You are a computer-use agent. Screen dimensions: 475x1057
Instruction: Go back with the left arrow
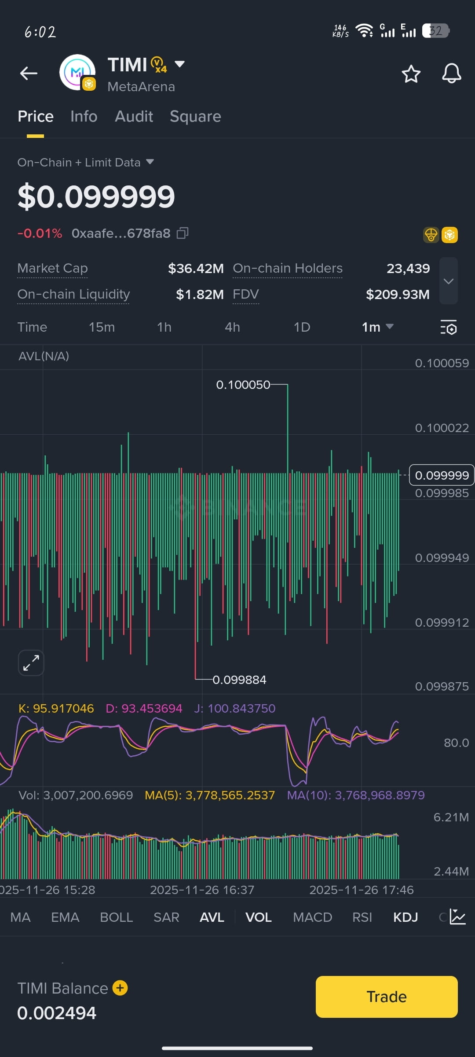tap(29, 73)
